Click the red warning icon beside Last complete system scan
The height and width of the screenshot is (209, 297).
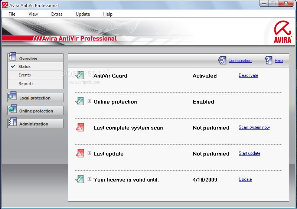[x=80, y=127]
